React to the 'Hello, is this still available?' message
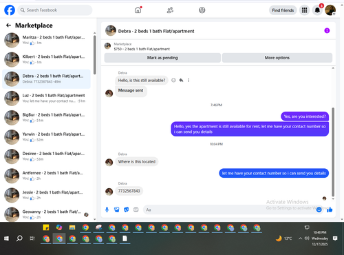This screenshot has width=344, height=255. tap(173, 80)
